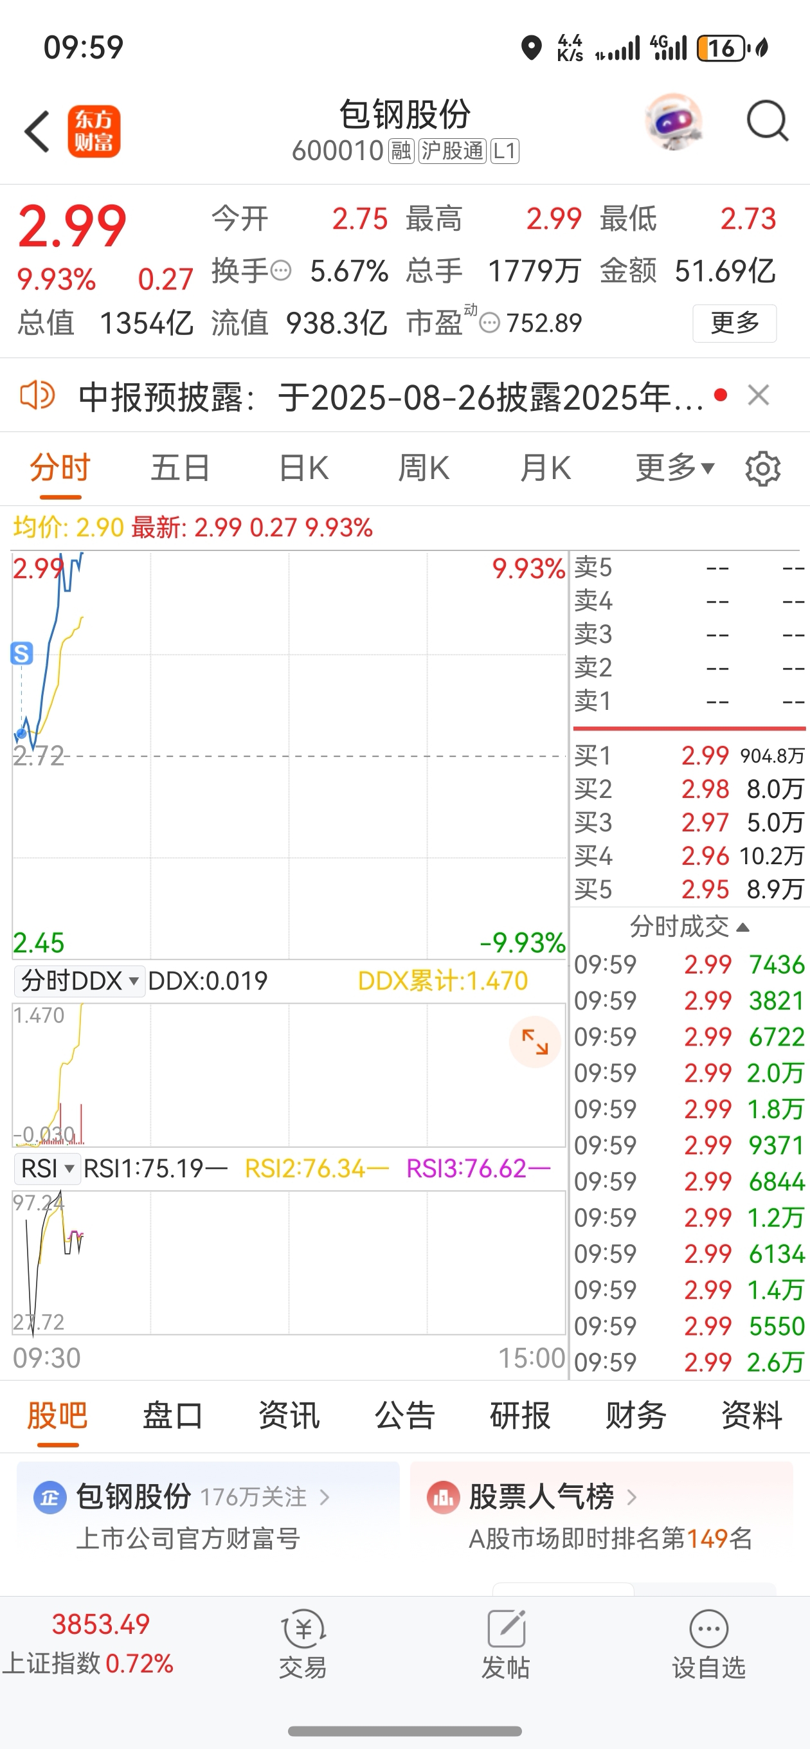Select the 资讯 tab
This screenshot has width=810, height=1749.
pos(289,1416)
